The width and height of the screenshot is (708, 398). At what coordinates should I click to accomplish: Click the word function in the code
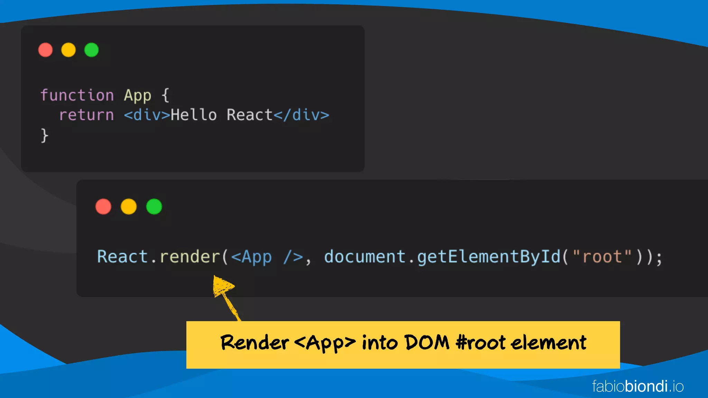(77, 95)
